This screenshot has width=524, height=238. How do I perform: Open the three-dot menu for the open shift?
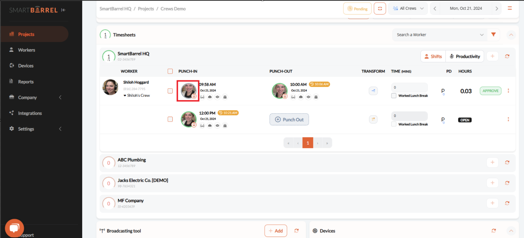(x=508, y=120)
